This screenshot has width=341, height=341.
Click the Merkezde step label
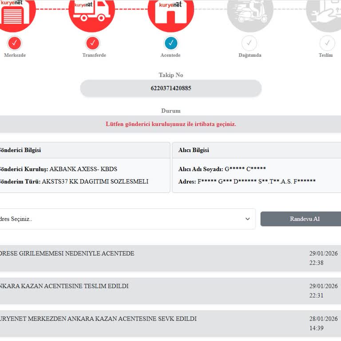[15, 55]
